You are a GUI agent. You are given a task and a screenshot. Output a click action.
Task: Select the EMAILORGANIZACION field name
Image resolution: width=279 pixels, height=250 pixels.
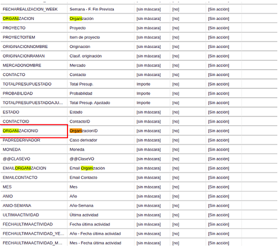(24, 168)
